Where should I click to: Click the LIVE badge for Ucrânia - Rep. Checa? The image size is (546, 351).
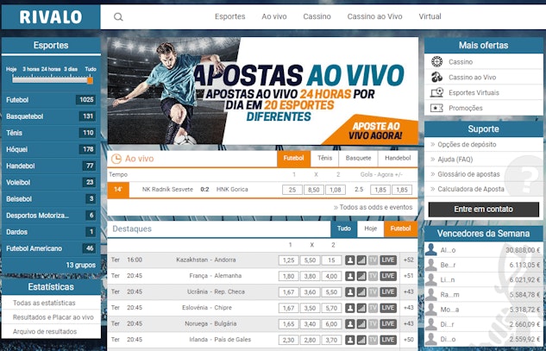pos(388,291)
